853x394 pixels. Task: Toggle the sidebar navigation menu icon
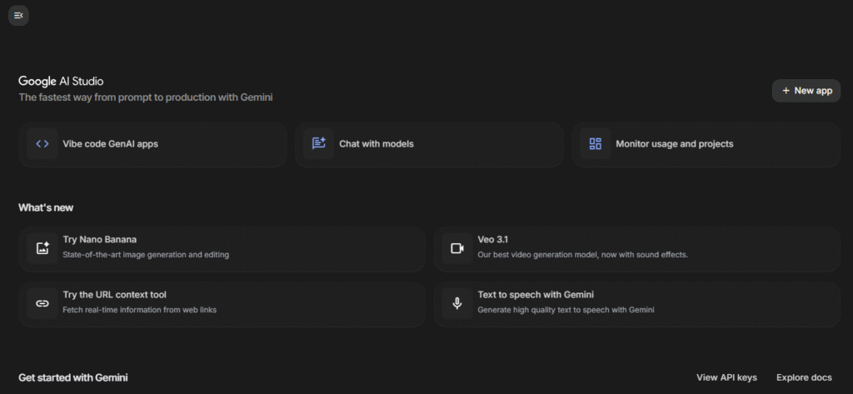pyautogui.click(x=18, y=15)
